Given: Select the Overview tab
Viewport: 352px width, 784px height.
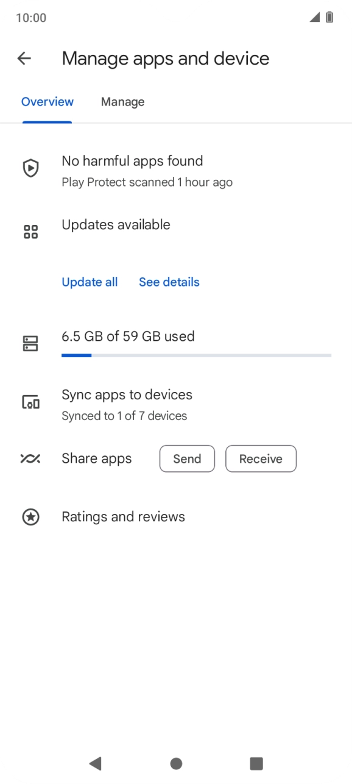Looking at the screenshot, I should pyautogui.click(x=48, y=102).
